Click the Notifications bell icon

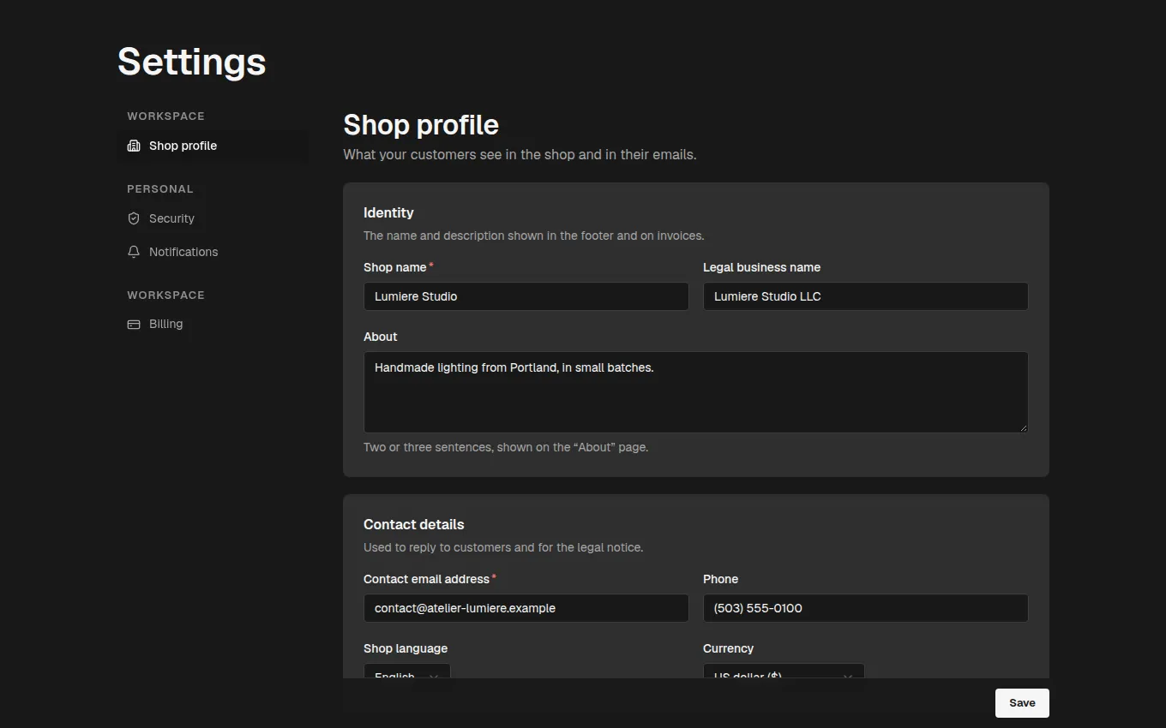(134, 252)
